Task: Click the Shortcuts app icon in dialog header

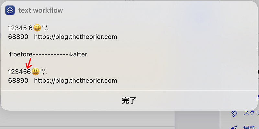Action: 10,10
